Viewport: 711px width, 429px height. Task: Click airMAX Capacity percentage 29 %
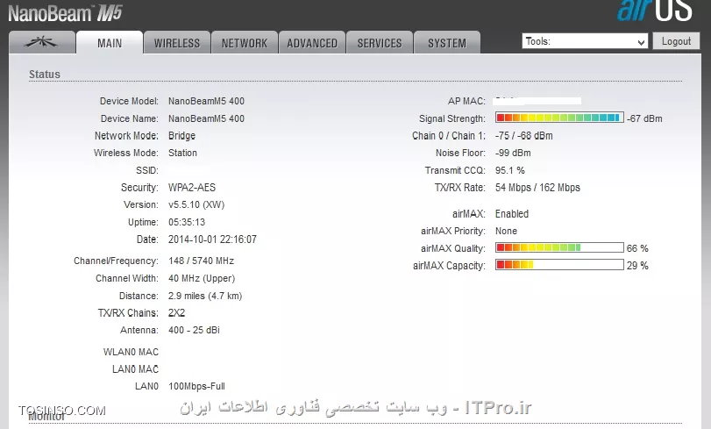coord(637,266)
